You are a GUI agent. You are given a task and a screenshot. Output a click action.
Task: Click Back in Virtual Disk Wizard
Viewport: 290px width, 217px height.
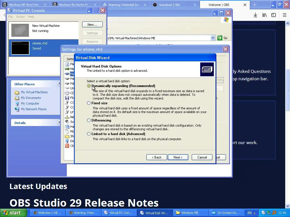coord(157,157)
